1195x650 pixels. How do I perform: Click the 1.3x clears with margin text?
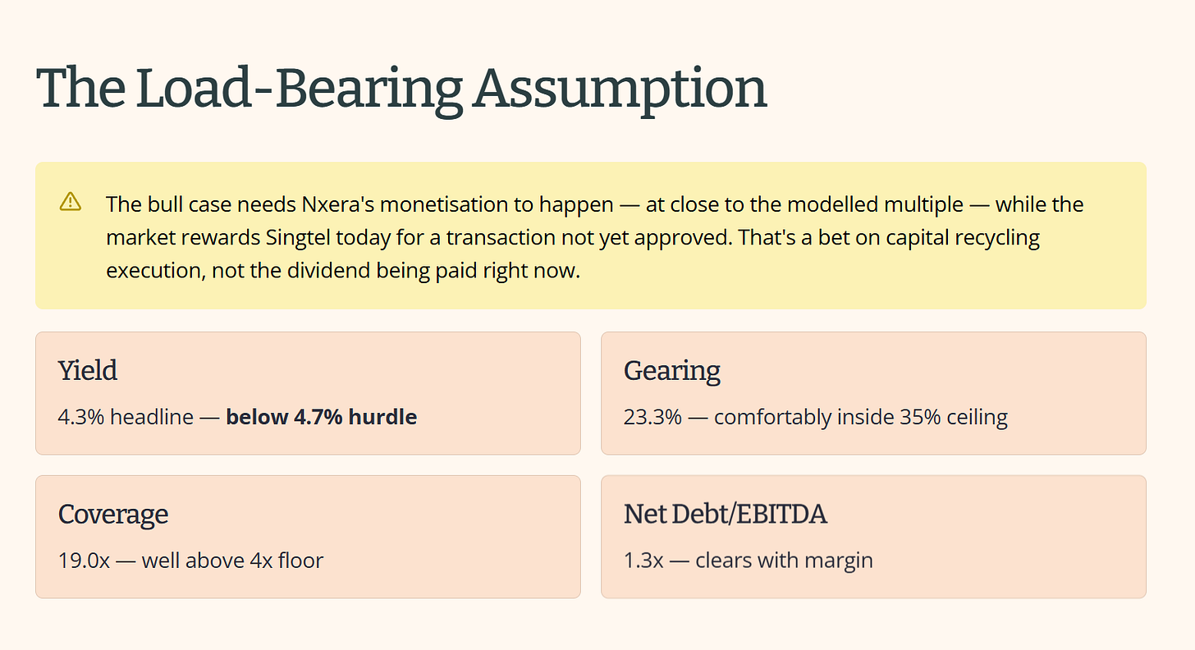[749, 561]
